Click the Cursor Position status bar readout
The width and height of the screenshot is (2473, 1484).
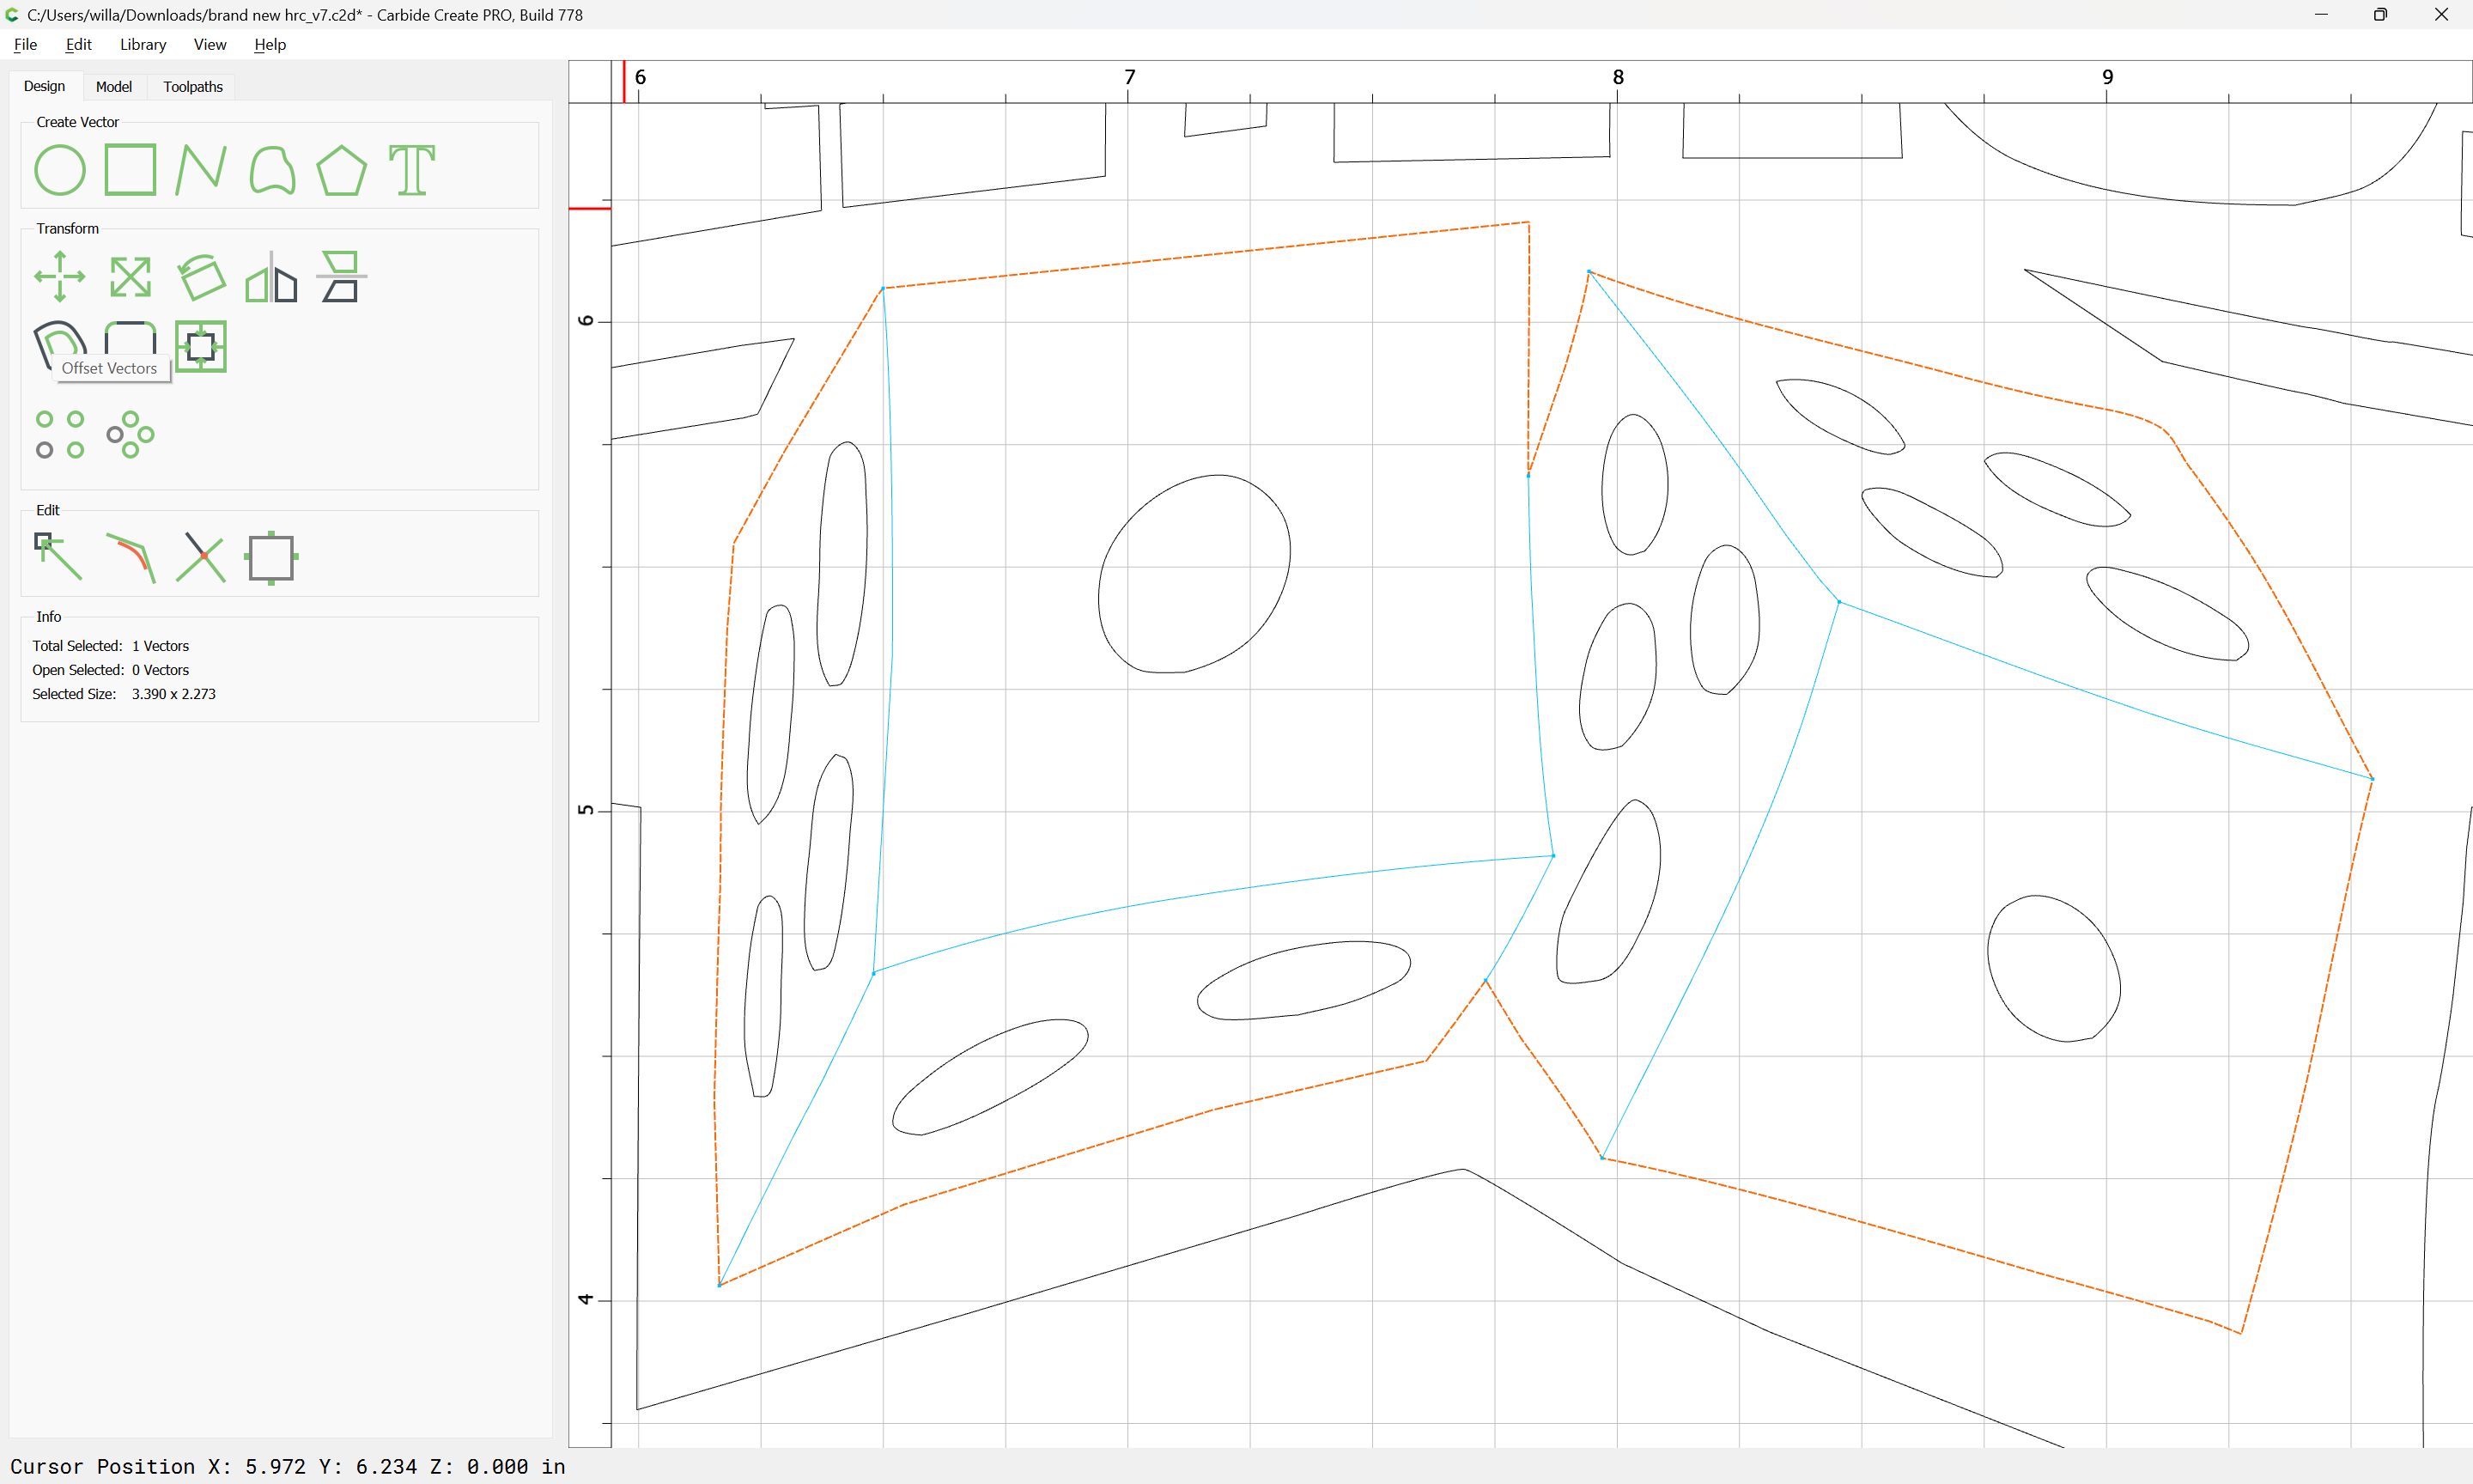click(x=288, y=1466)
